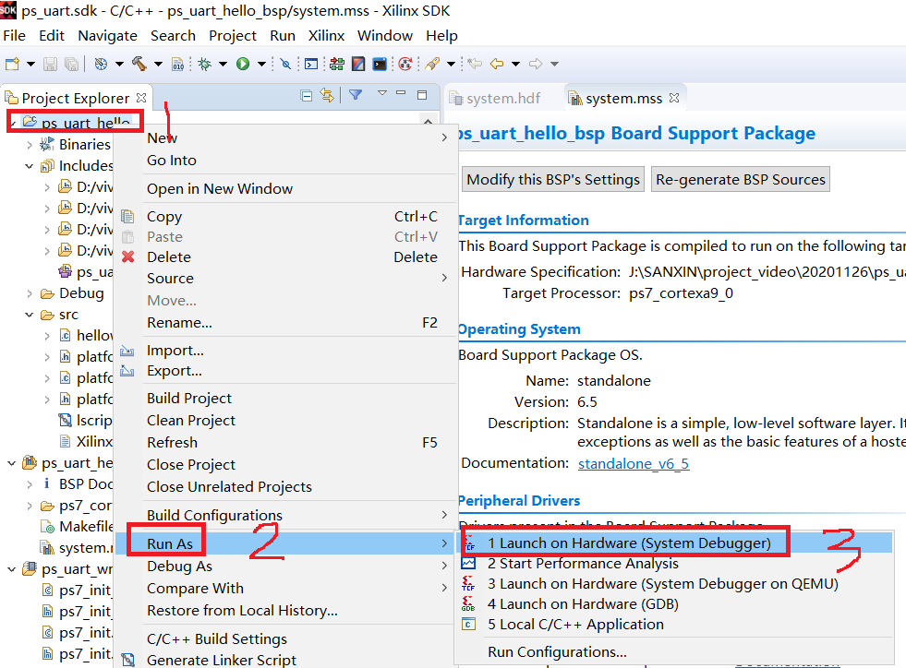Click Re-generate BSP Sources button
Viewport: 906px width, 668px height.
741,179
